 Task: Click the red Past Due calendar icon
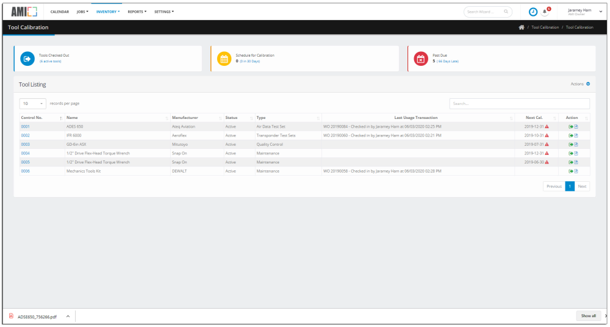point(421,59)
